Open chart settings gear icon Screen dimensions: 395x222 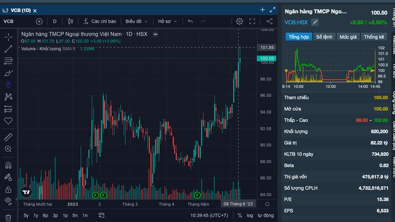[239, 21]
